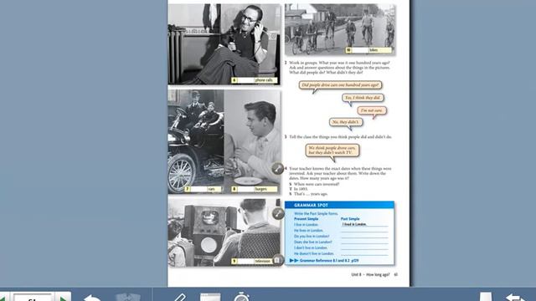Viewport: 536px width, 301px height.
Task: Click answer line for 'He lives in London.'
Action: point(364,231)
